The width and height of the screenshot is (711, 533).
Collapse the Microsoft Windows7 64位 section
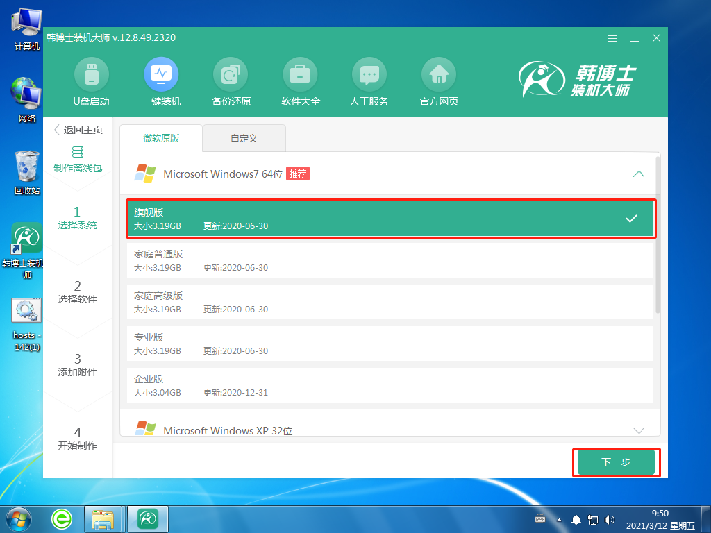pos(639,174)
